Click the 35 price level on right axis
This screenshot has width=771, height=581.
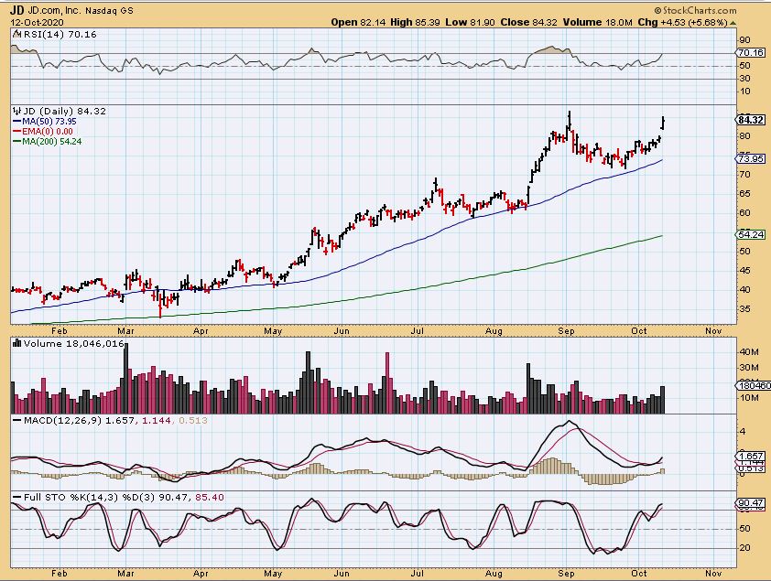[x=745, y=309]
